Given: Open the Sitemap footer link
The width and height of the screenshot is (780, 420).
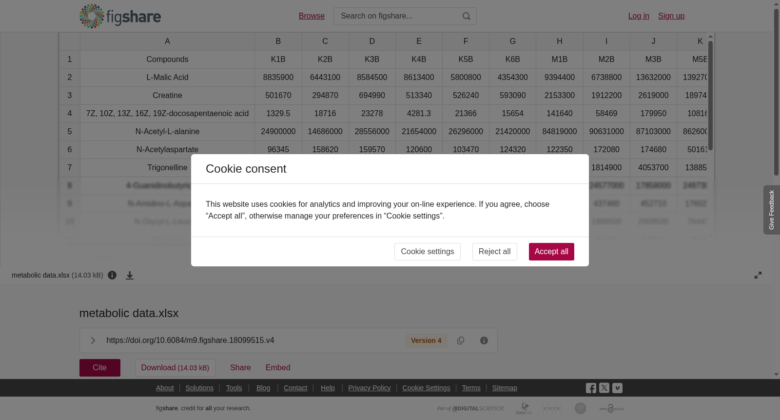Looking at the screenshot, I should click(x=505, y=388).
